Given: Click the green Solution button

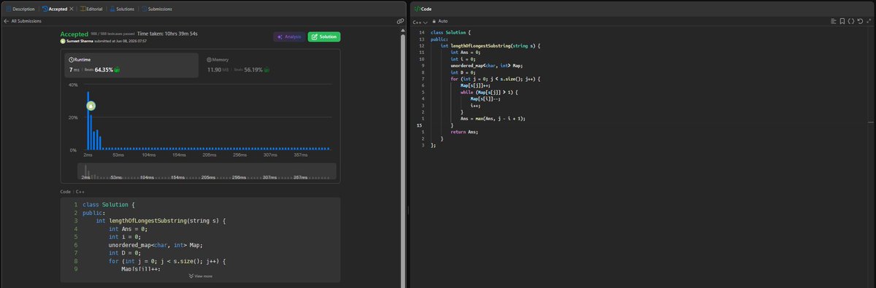Looking at the screenshot, I should point(324,36).
